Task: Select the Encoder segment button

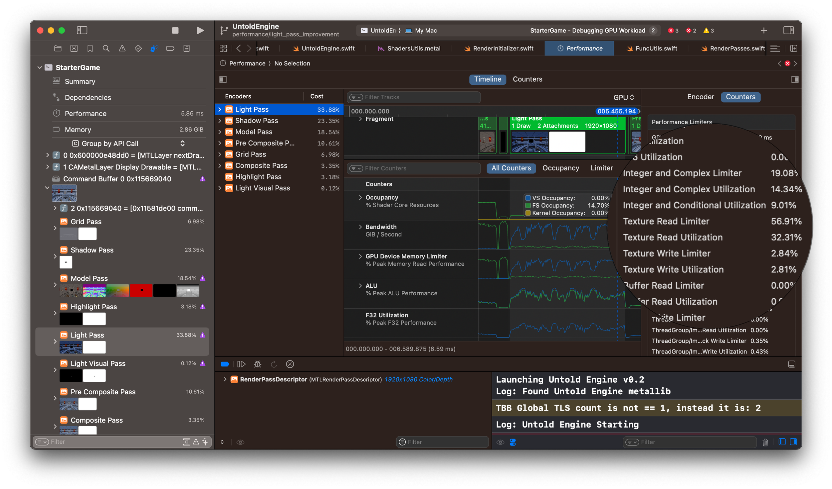Action: tap(700, 97)
